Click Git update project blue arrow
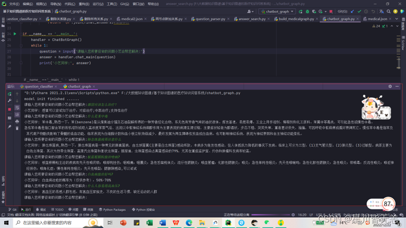The width and height of the screenshot is (406, 228). click(352, 11)
